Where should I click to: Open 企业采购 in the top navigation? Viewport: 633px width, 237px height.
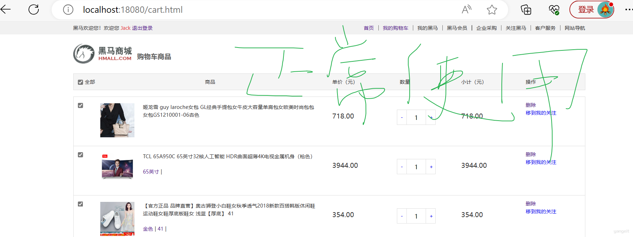point(486,28)
